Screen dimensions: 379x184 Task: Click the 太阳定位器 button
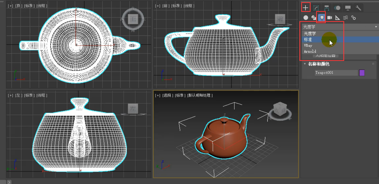tap(326, 56)
